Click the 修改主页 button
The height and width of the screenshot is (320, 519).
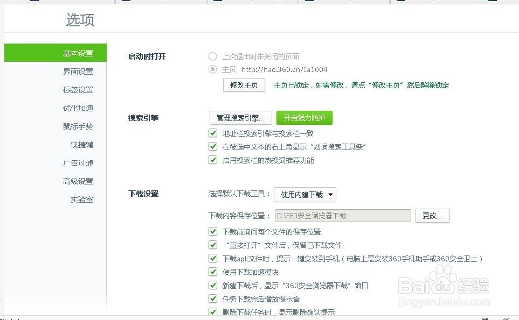(244, 85)
